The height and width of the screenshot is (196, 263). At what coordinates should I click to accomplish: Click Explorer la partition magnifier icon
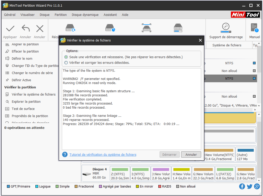(x=7, y=101)
